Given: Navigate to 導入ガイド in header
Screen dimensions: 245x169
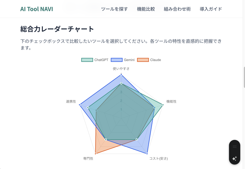Looking at the screenshot, I should tap(211, 9).
